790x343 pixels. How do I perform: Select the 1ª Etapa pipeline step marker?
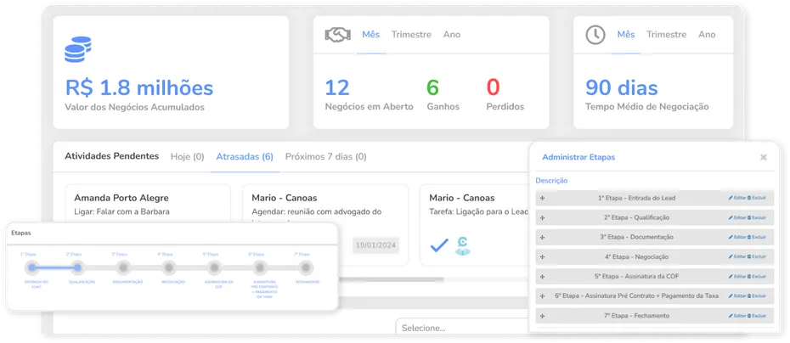(x=32, y=267)
